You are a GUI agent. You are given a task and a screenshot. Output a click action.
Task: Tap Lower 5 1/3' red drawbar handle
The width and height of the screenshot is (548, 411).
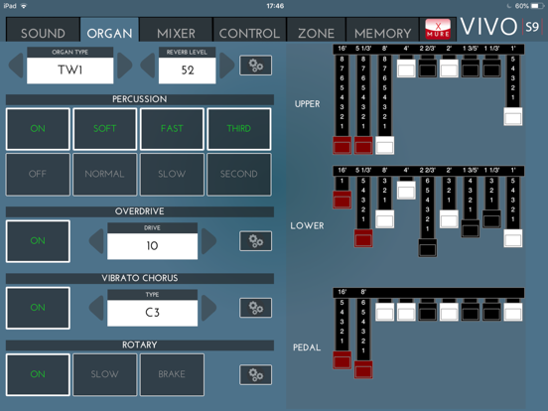click(363, 238)
